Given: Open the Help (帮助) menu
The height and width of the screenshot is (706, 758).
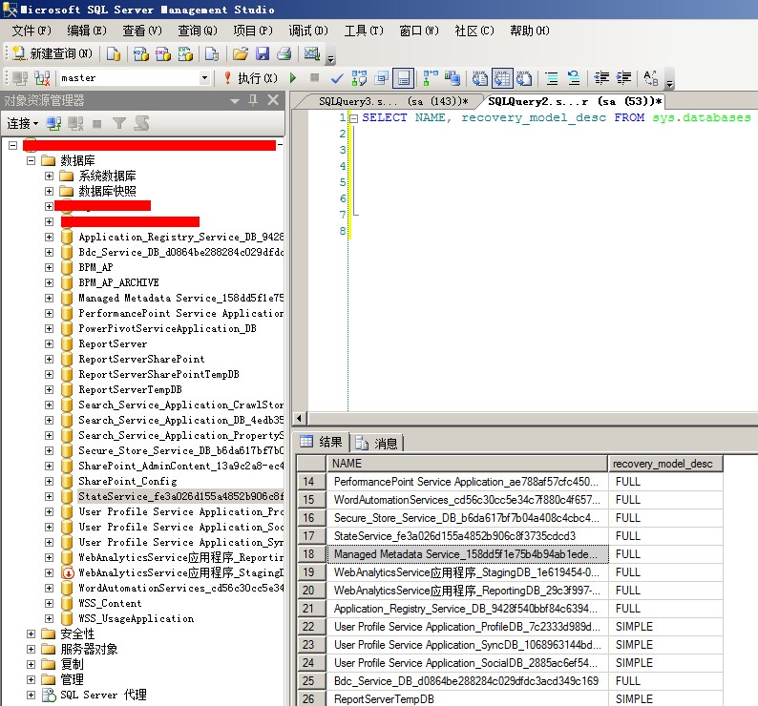Looking at the screenshot, I should [530, 31].
